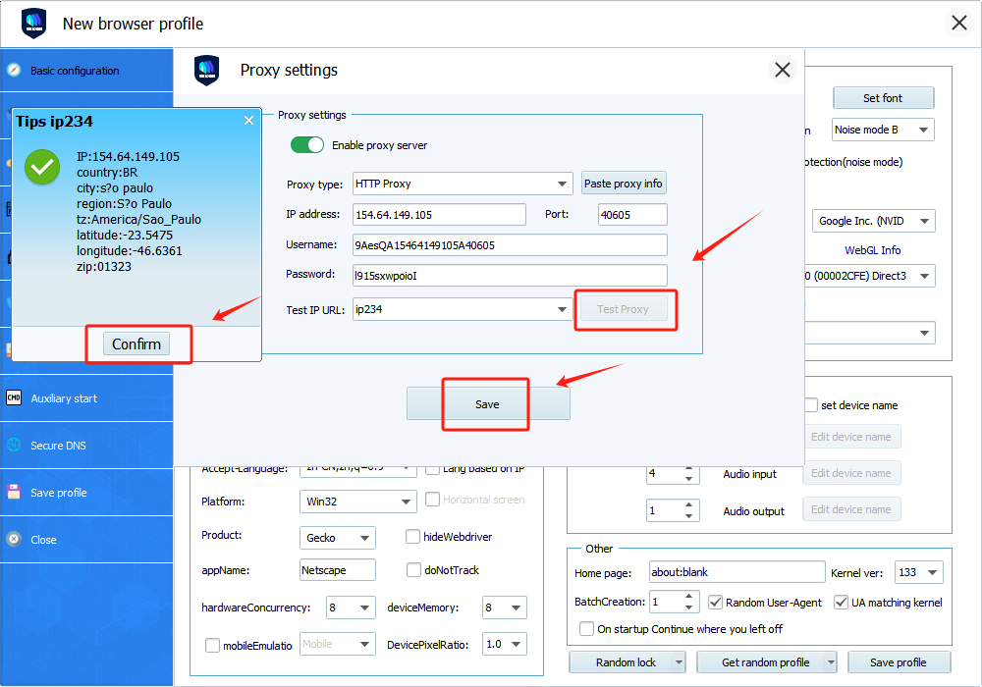The image size is (982, 687).
Task: Increase the BatchCreation stepper value
Action: coord(690,597)
